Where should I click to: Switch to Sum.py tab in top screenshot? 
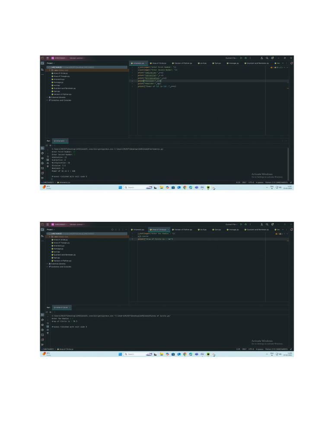217,63
